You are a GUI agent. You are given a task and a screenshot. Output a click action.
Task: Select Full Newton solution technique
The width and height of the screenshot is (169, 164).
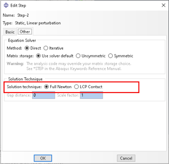[46, 87]
